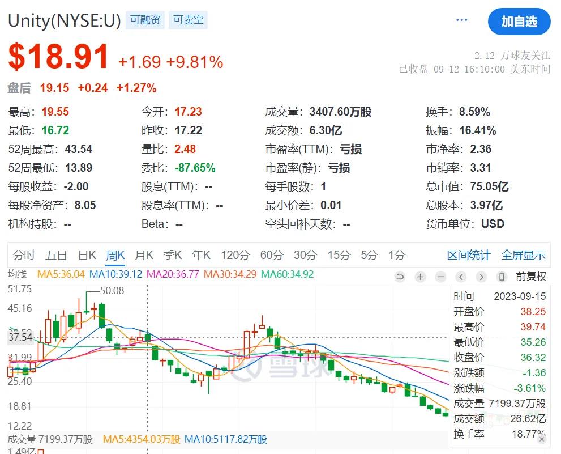
Task: Click the chart reset undo icon
Action: (x=400, y=277)
